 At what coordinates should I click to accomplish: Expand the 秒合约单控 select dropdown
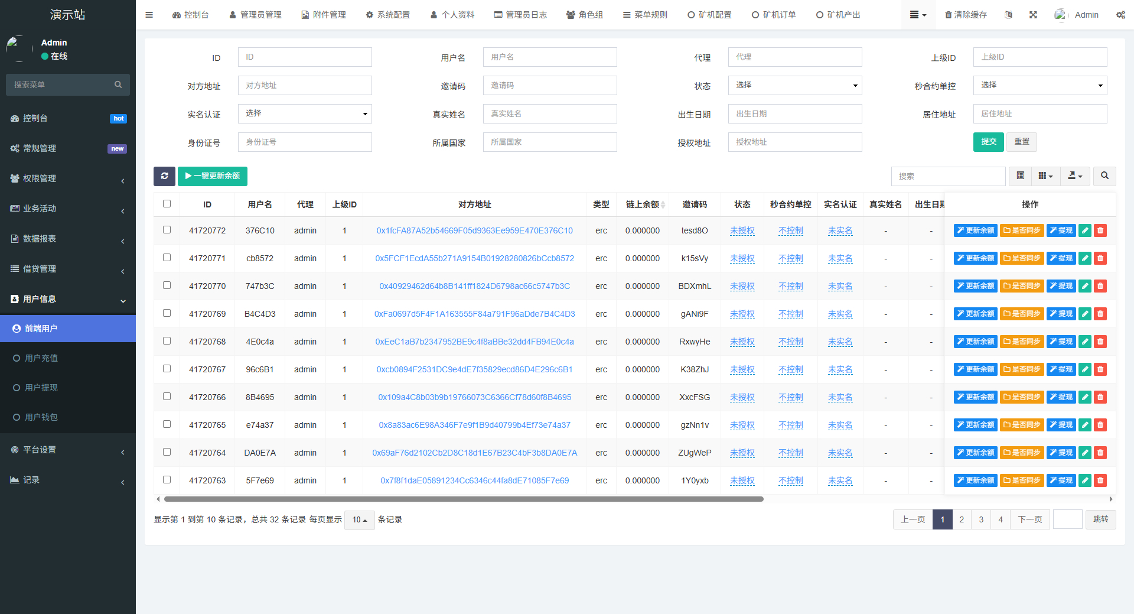(1039, 85)
